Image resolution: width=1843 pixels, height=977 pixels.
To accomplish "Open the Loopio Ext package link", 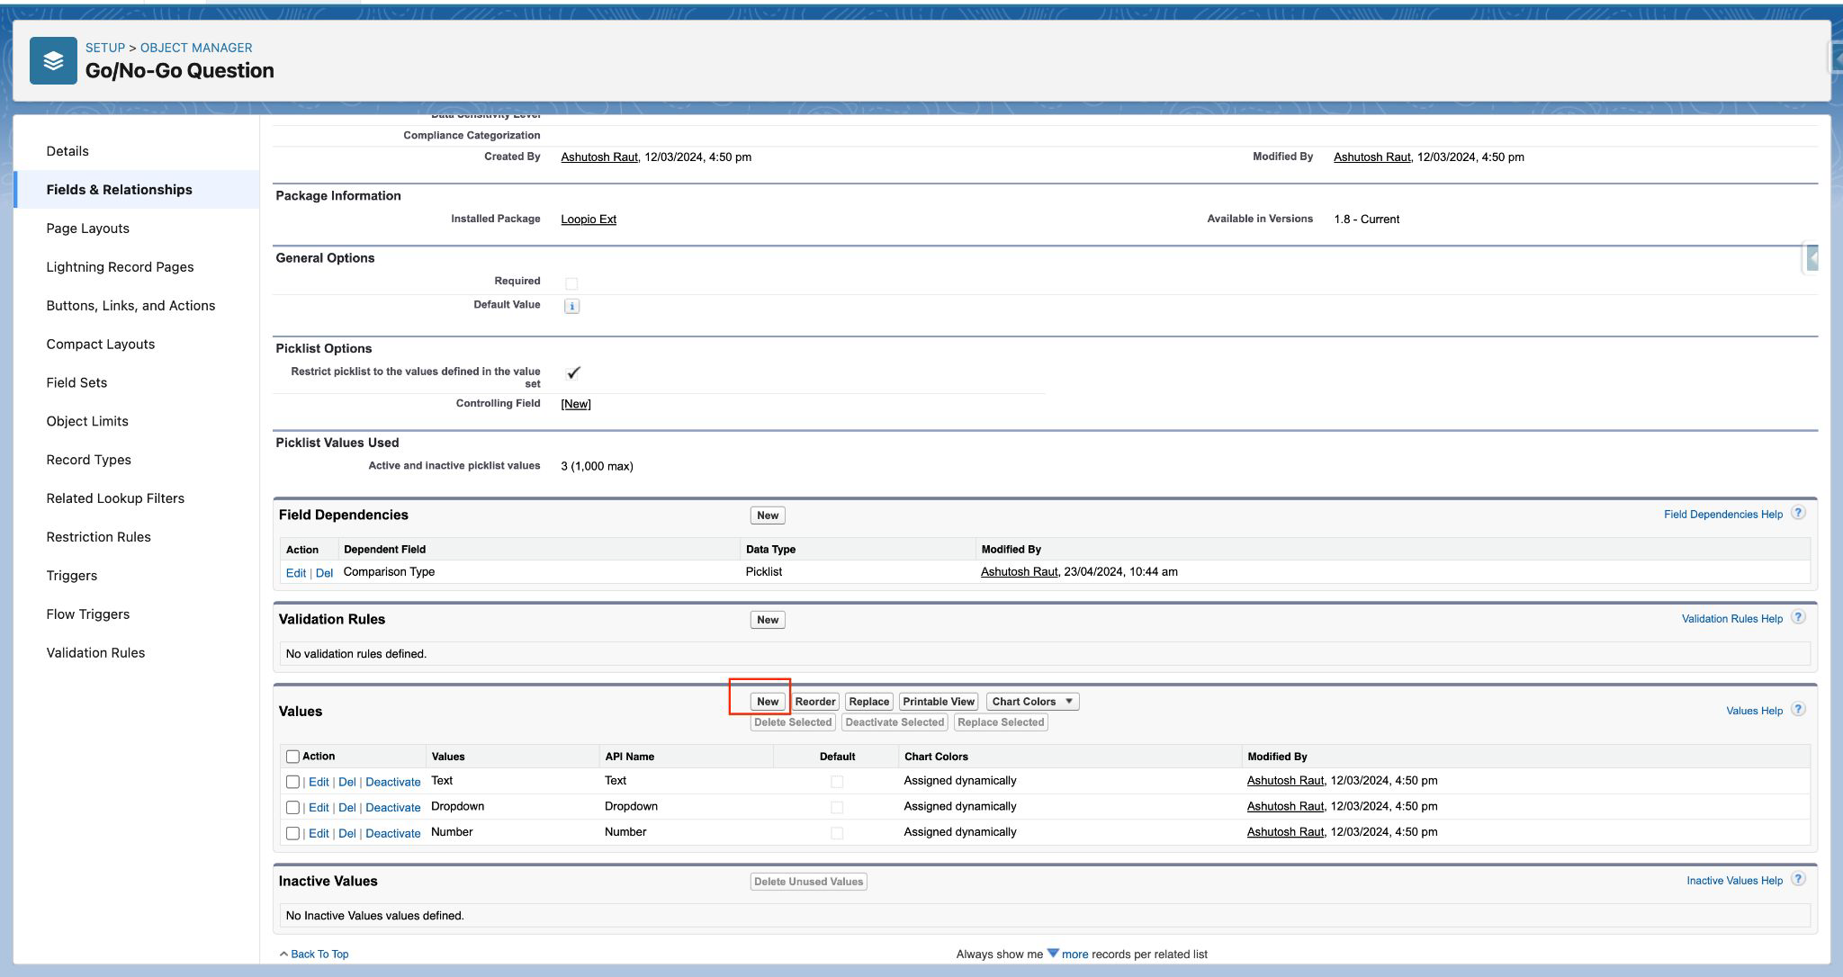I will click(x=589, y=220).
